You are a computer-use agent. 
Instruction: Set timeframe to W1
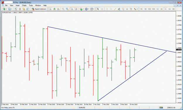tap(170, 9)
